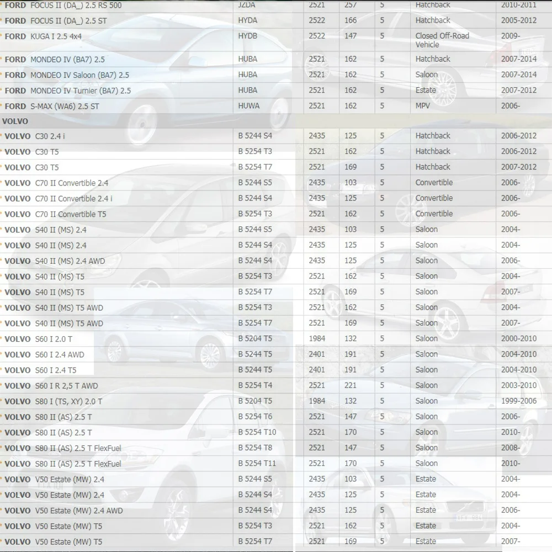Click engine code 'B 5254 T6'
Image resolution: width=552 pixels, height=552 pixels.
click(255, 416)
